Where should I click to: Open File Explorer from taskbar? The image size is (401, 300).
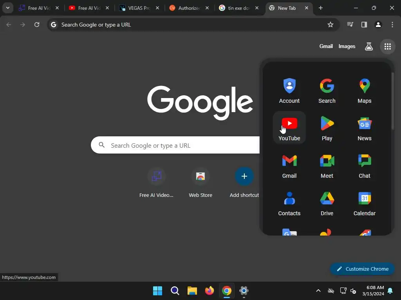pos(192,291)
